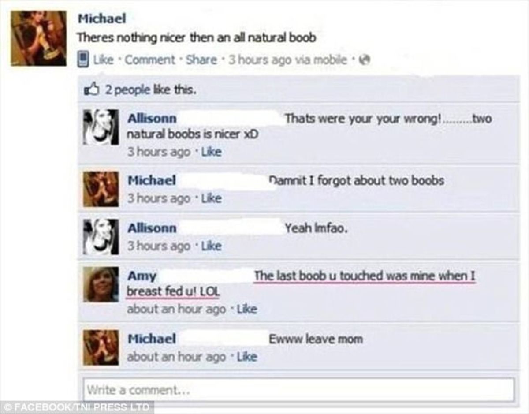Click the Share link under the post
Screen dimensions: 529x414
201,60
